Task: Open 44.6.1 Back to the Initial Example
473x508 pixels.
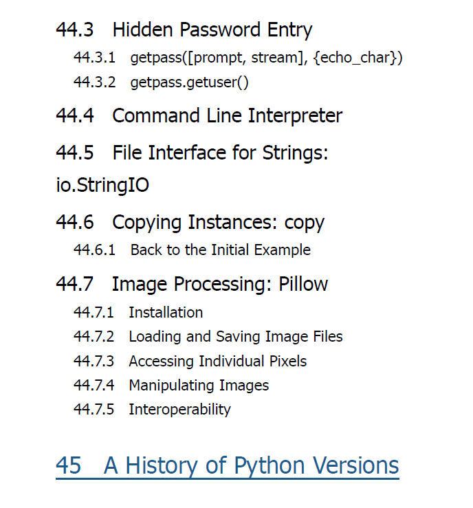Action: [192, 250]
